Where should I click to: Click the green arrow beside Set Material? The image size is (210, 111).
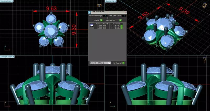pos(123,63)
